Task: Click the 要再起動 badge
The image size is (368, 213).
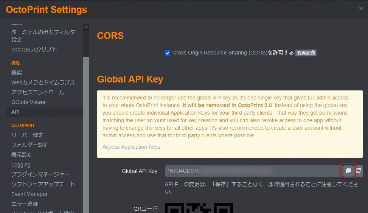Action: tap(306, 53)
